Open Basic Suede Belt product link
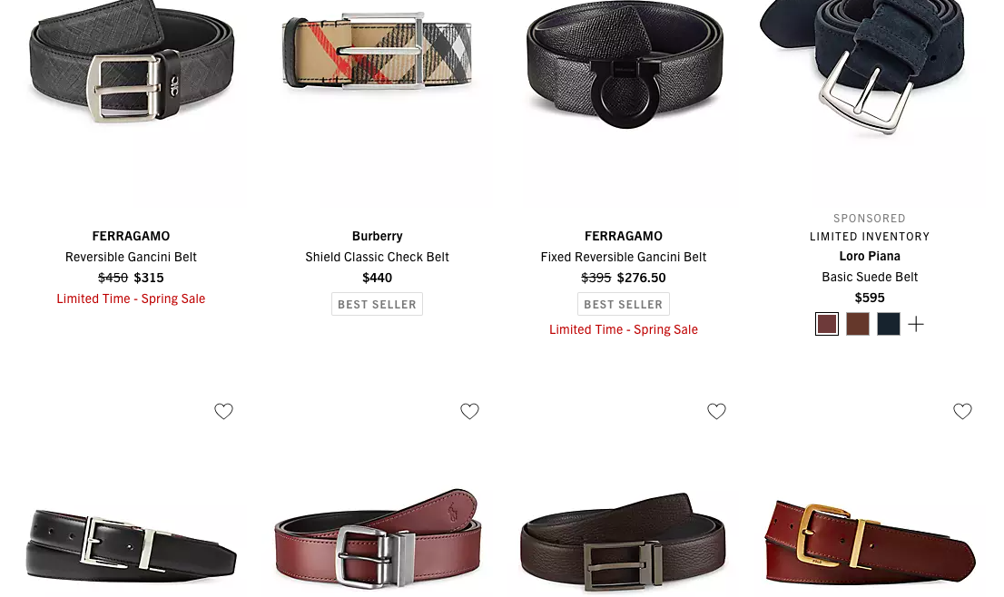The image size is (1004, 597). pos(870,277)
